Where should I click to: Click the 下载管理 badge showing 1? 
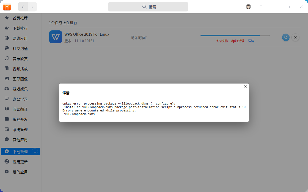pyautogui.click(x=35, y=151)
